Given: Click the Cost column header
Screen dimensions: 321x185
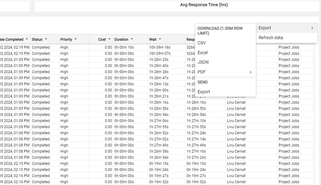Looking at the screenshot, I should (102, 40).
